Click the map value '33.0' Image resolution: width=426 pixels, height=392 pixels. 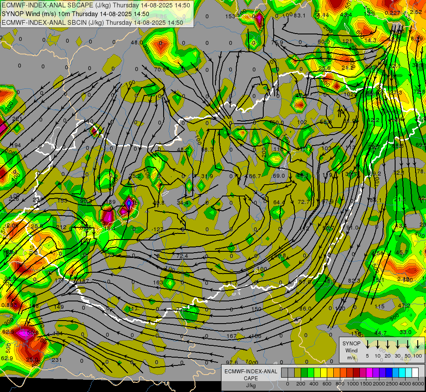pyautogui.click(x=406, y=332)
